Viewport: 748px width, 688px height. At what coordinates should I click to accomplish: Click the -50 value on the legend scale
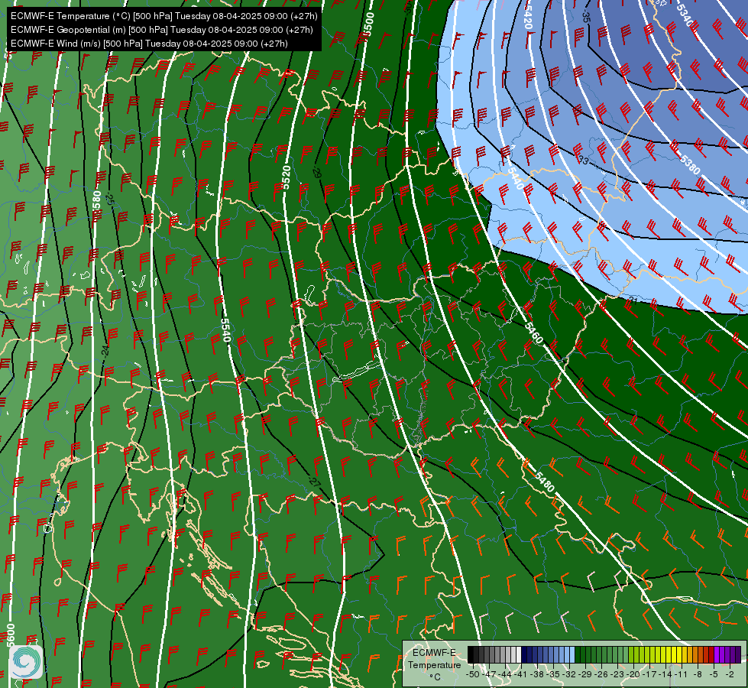(472, 674)
